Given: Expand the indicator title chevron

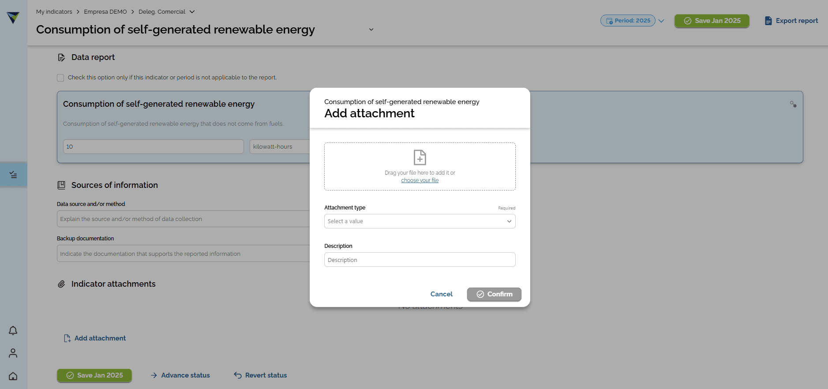Looking at the screenshot, I should point(371,30).
